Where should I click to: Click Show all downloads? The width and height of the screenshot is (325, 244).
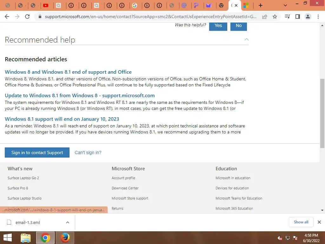(301, 222)
